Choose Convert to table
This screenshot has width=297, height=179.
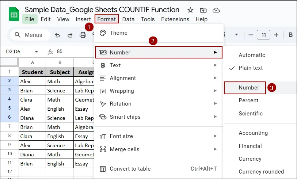[159, 168]
